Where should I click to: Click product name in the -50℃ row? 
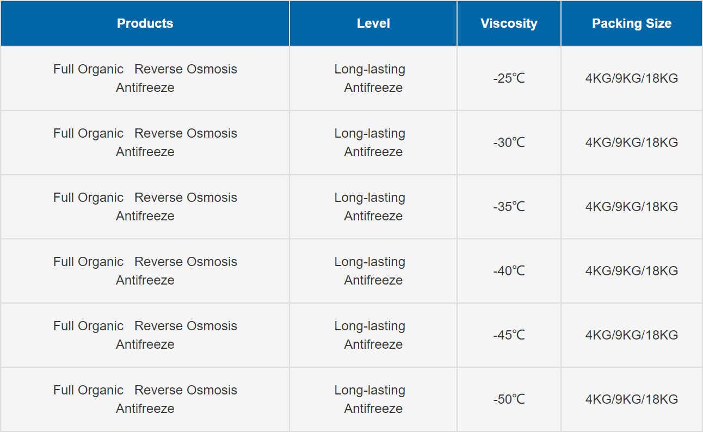tap(145, 399)
